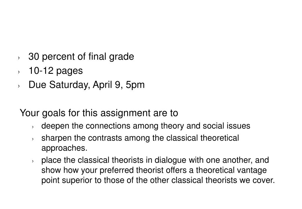Click the word 'assignment' in the goals heading
Viewport: 302px width, 209px height.
(125, 113)
